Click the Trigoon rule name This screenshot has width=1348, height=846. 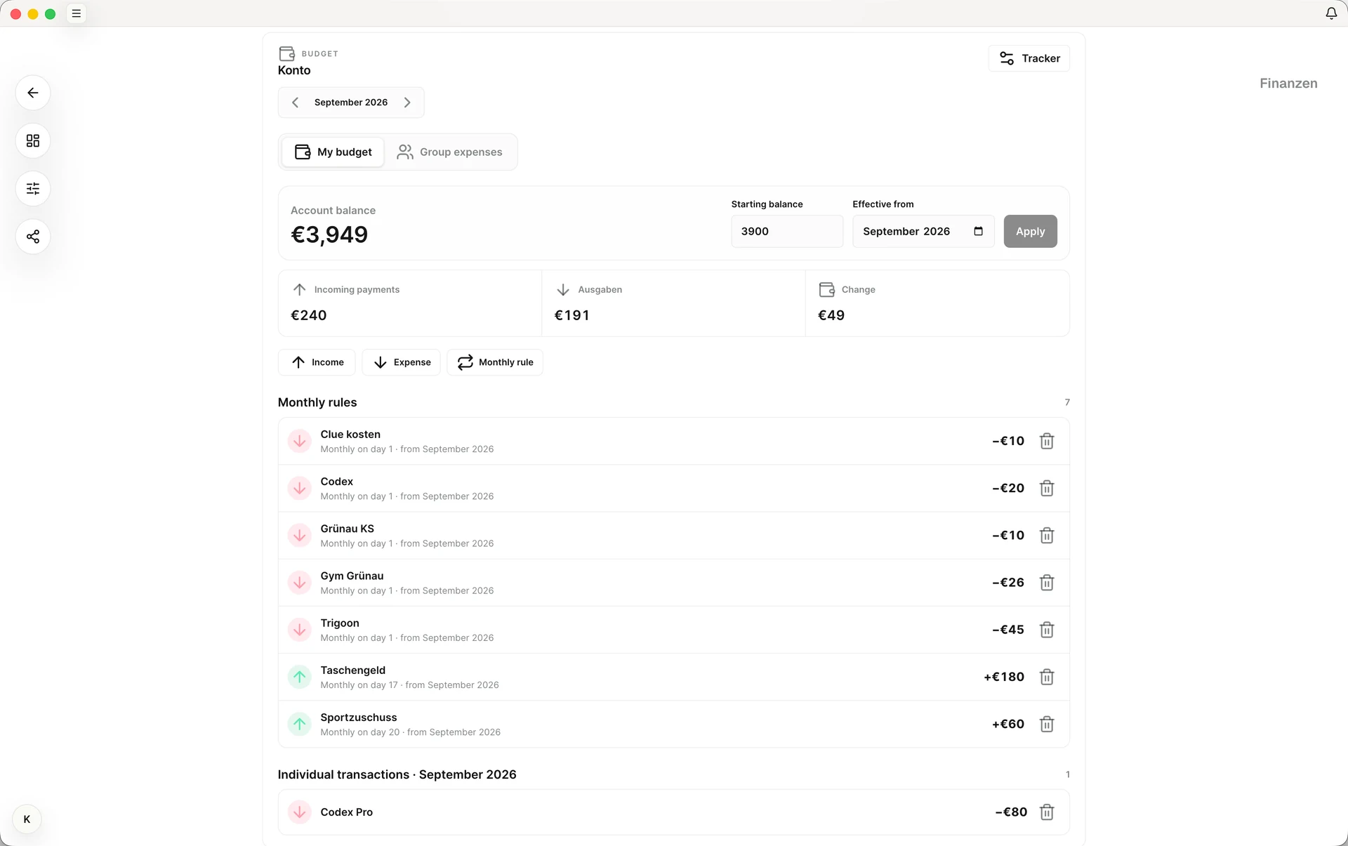(x=340, y=623)
